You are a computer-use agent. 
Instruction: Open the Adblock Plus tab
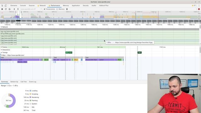click(104, 6)
